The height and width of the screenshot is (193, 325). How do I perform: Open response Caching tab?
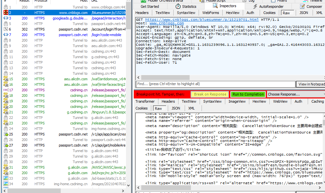[x=317, y=101]
